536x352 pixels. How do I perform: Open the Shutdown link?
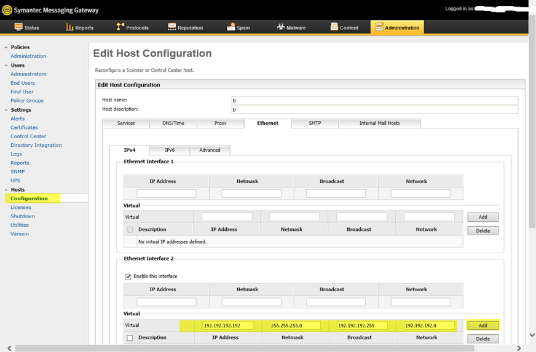[23, 216]
